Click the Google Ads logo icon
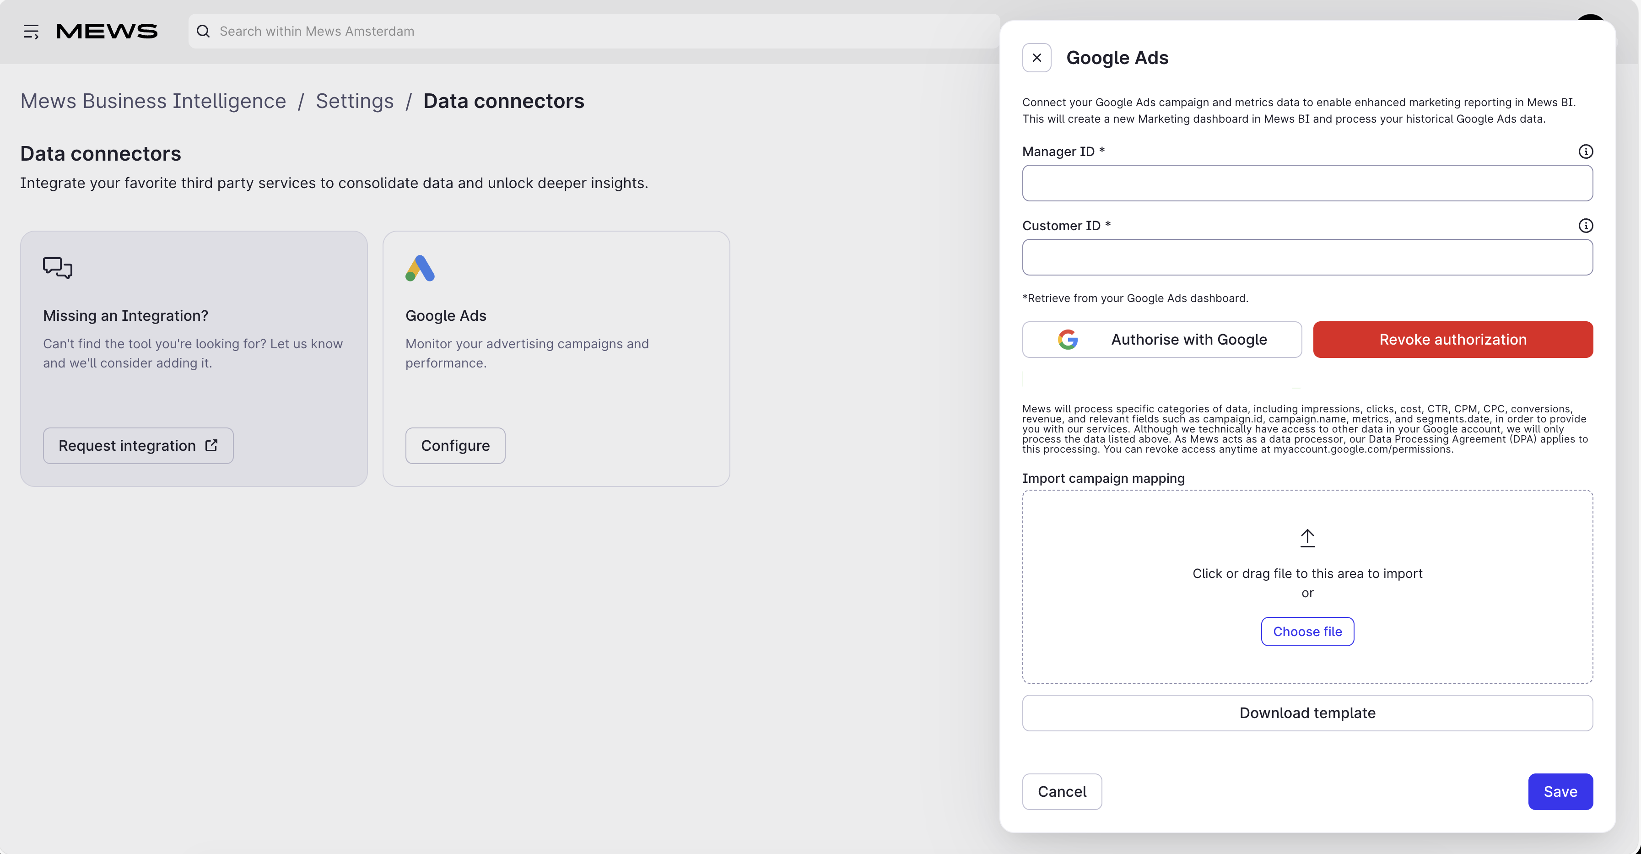This screenshot has height=854, width=1641. pyautogui.click(x=420, y=268)
